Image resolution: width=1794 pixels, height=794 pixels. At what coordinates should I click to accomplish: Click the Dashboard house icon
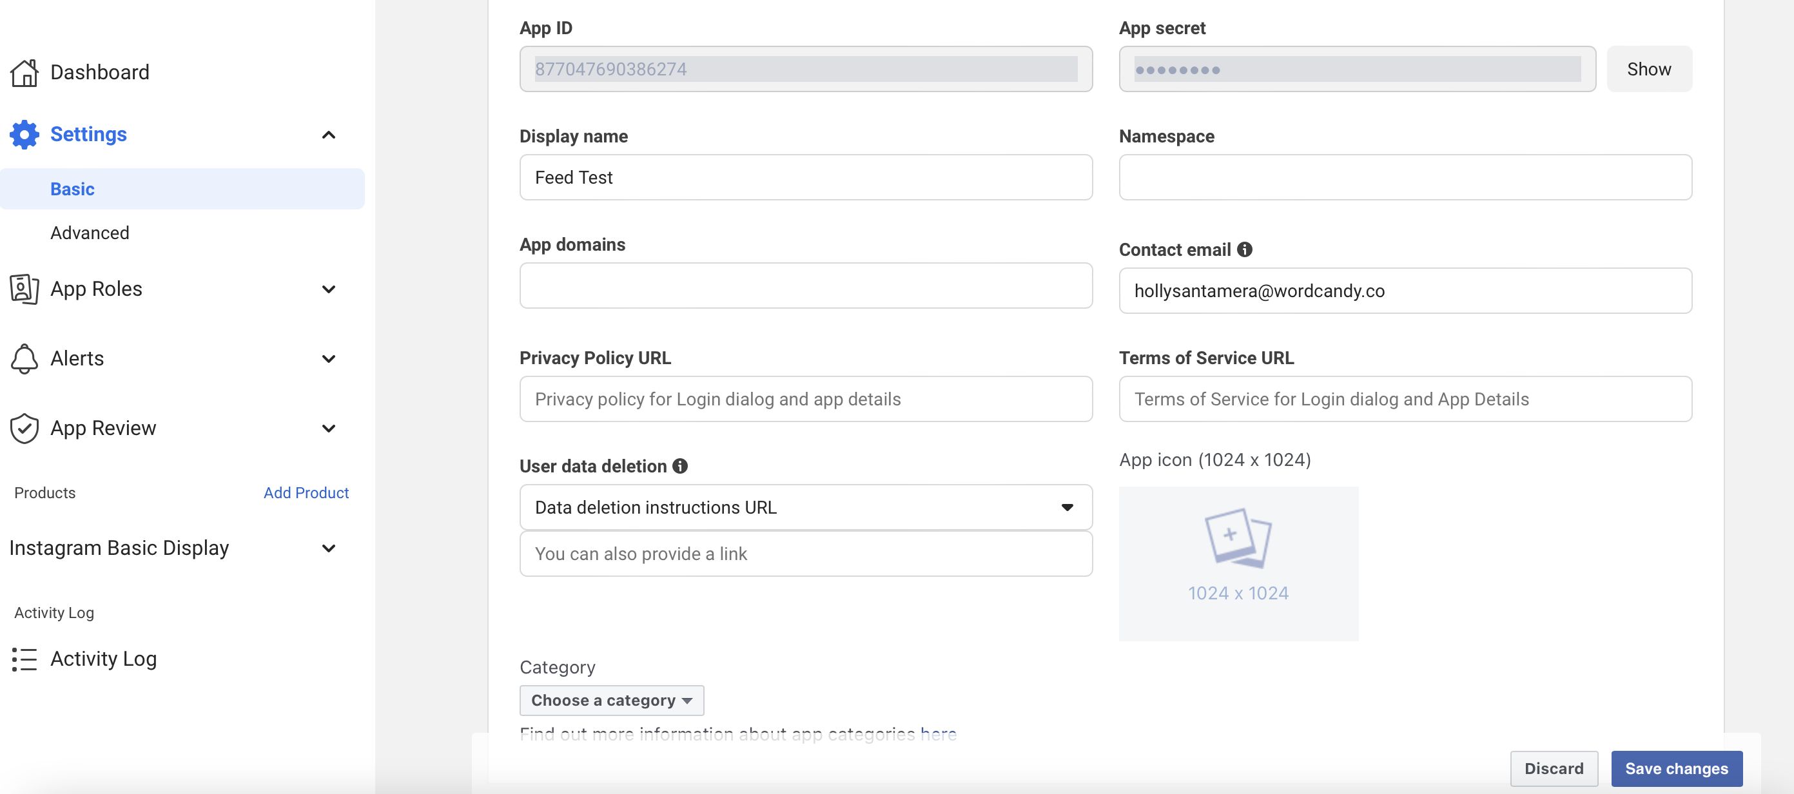coord(24,72)
